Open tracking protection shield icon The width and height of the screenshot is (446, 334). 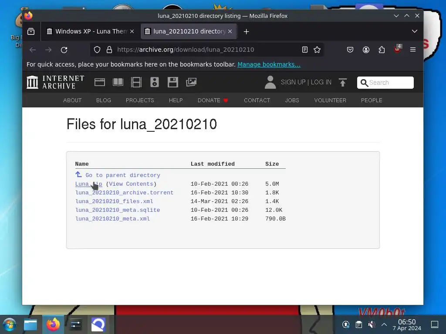[x=97, y=50]
